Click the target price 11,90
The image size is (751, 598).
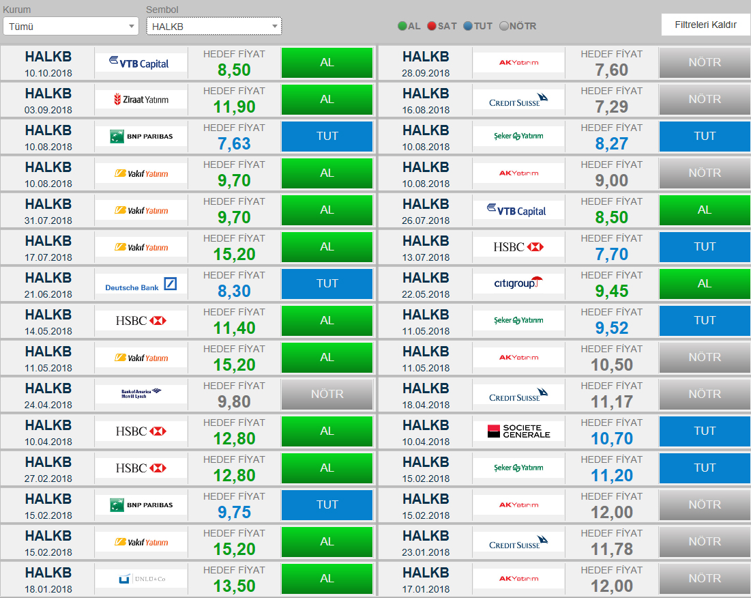click(x=234, y=107)
